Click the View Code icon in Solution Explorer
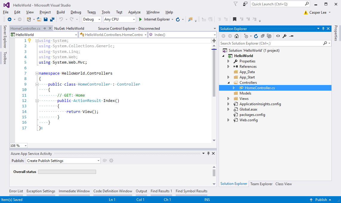This screenshot has width=341, height=203. click(x=278, y=36)
